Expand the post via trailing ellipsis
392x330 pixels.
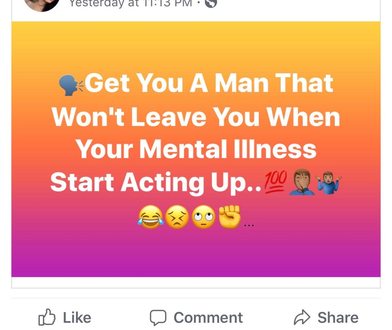pyautogui.click(x=249, y=225)
